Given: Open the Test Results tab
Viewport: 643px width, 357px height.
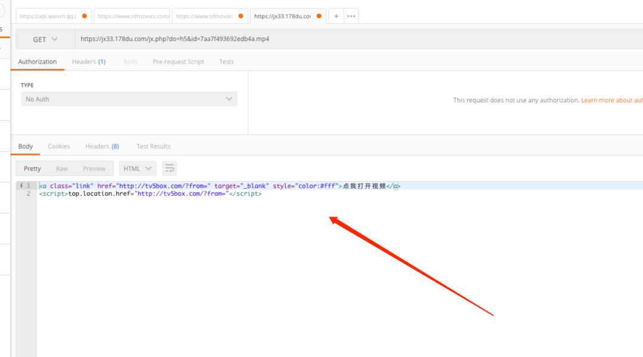Looking at the screenshot, I should coord(153,146).
